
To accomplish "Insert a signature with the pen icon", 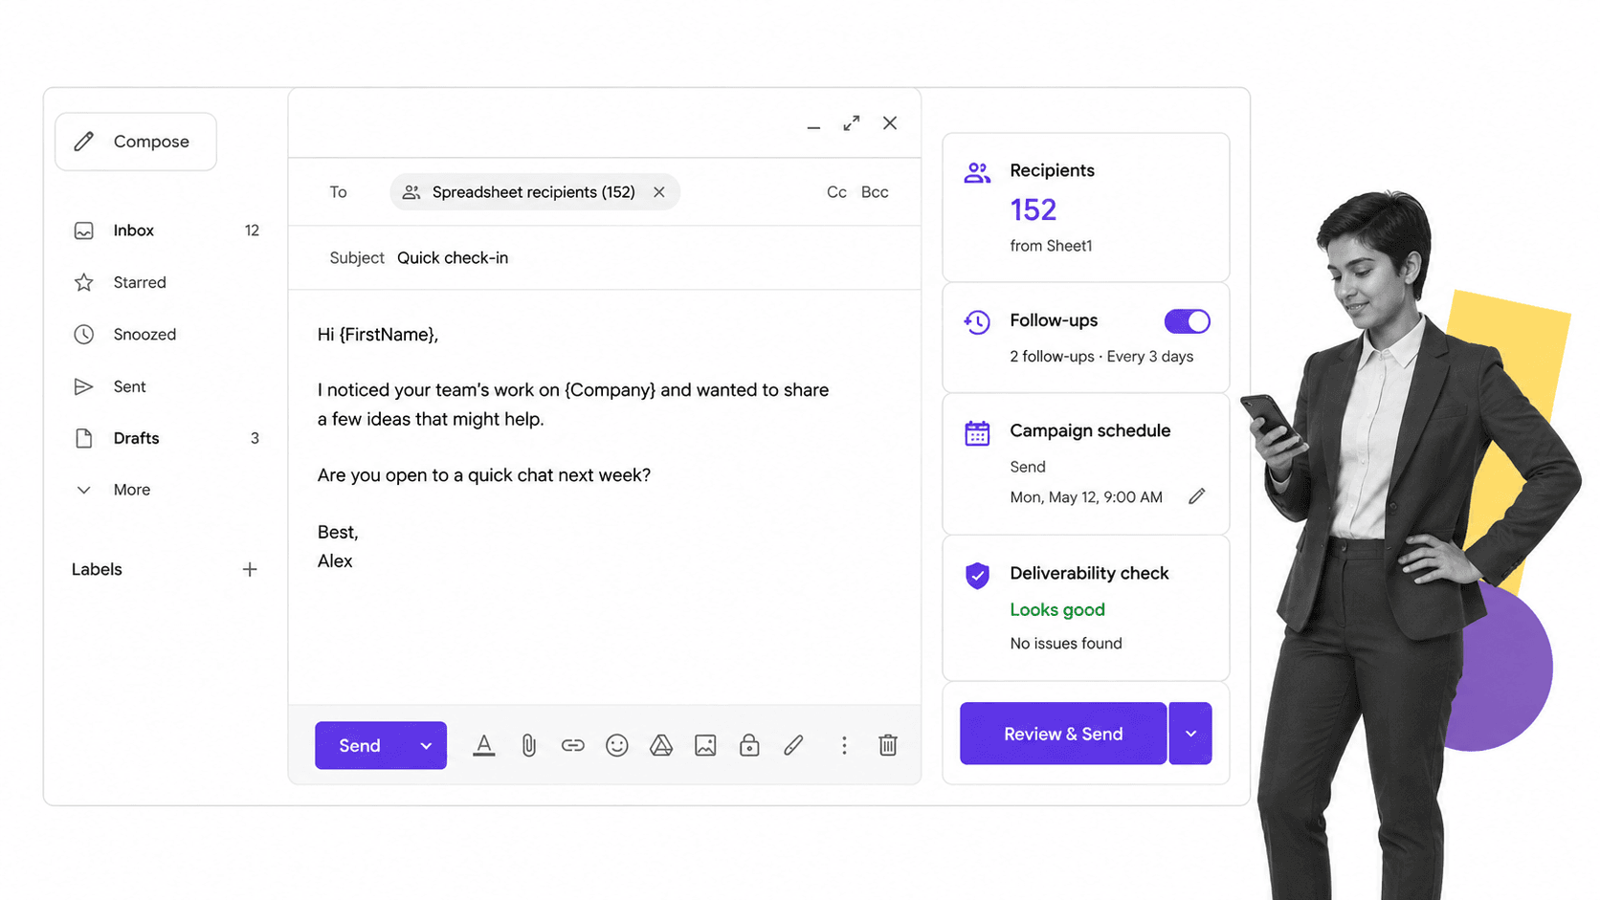I will coord(793,745).
